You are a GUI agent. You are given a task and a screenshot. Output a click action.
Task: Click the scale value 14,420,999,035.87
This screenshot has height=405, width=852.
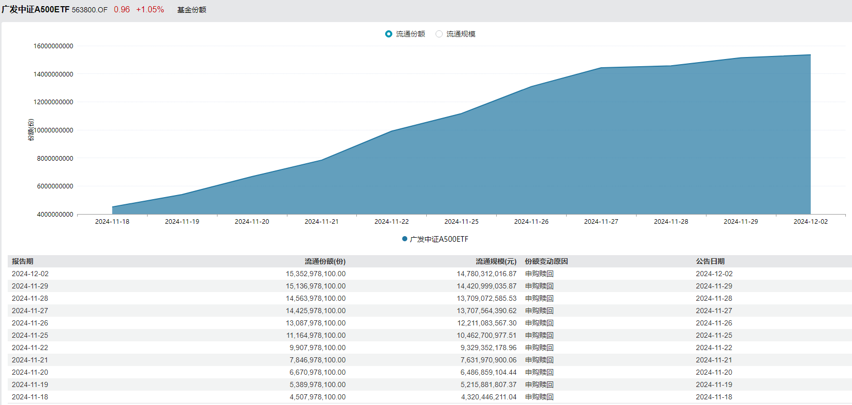pos(487,286)
